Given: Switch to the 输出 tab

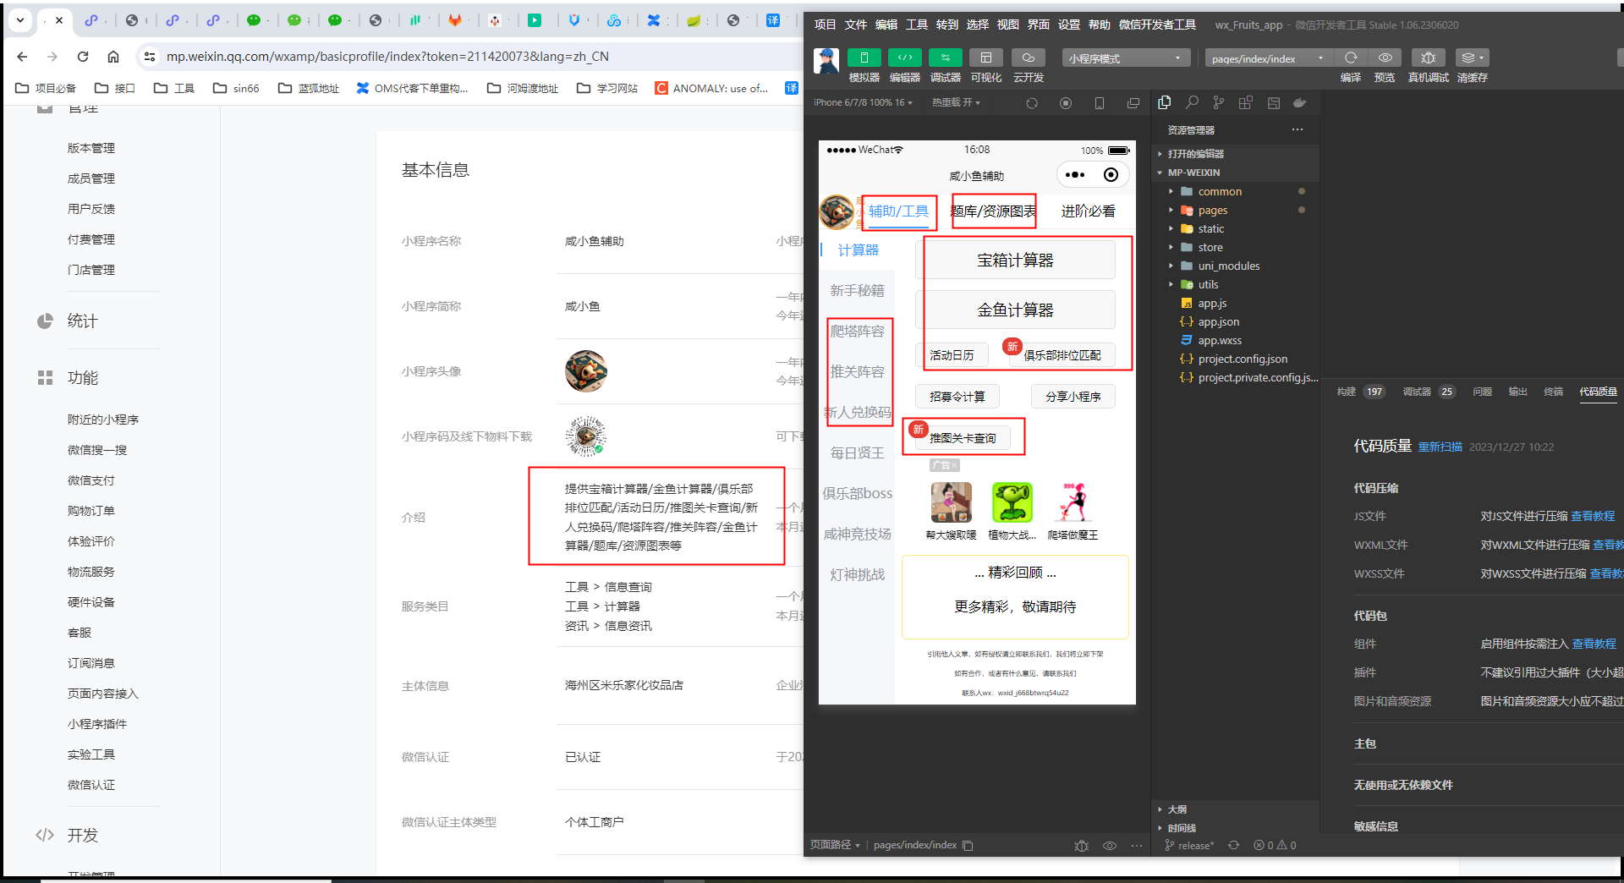Looking at the screenshot, I should pos(1517,392).
